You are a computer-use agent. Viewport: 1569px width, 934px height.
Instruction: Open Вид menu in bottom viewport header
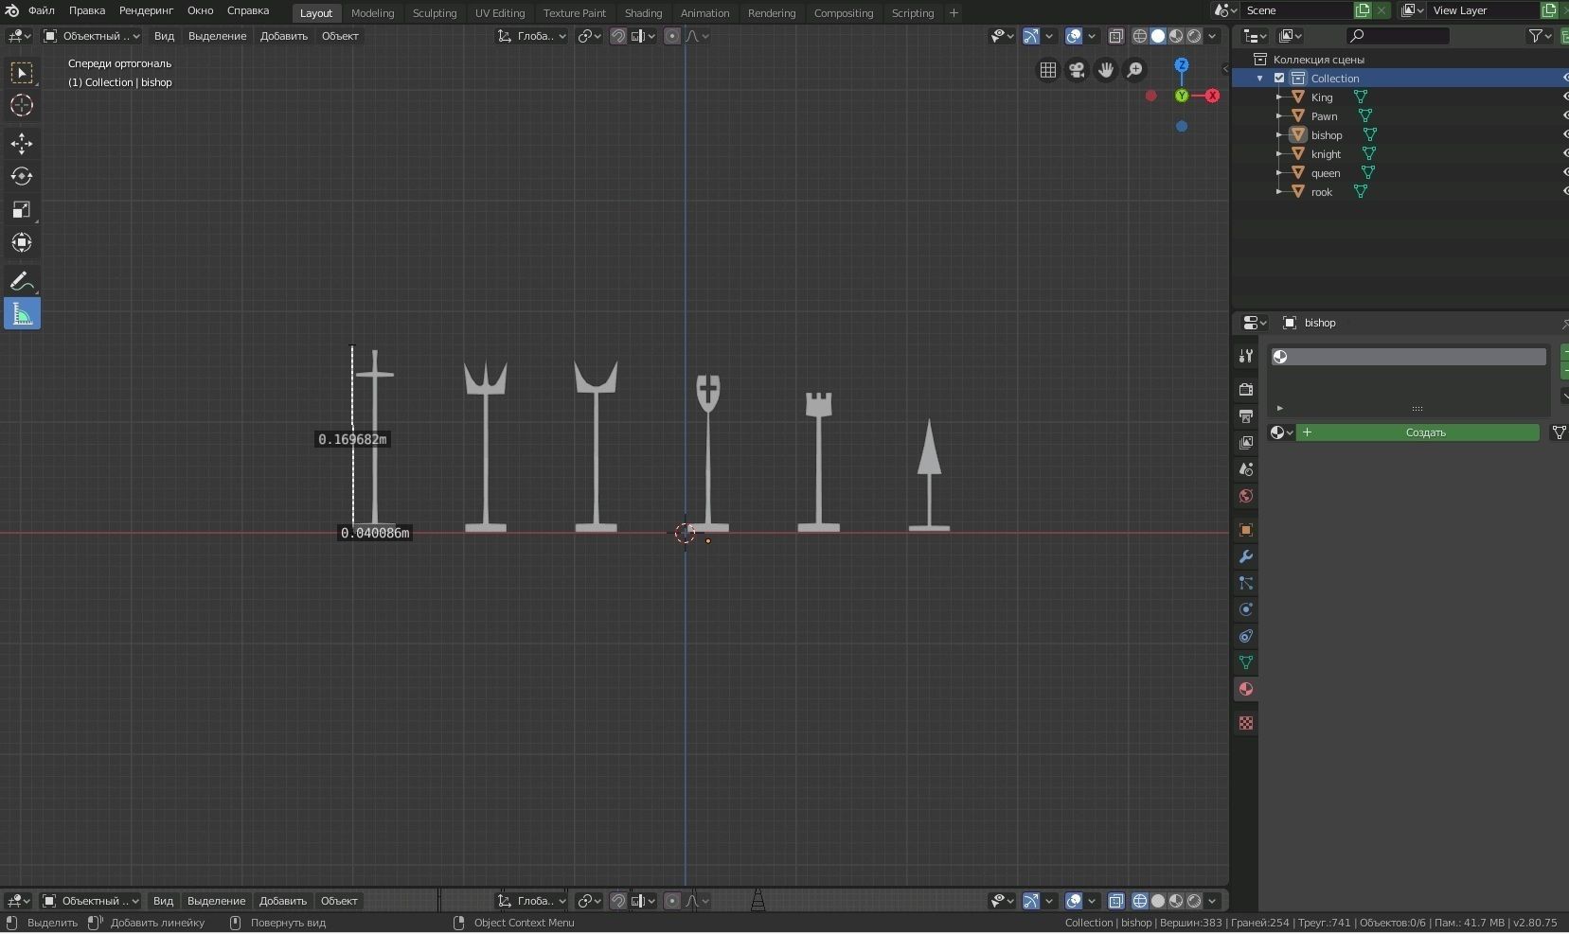coord(164,901)
